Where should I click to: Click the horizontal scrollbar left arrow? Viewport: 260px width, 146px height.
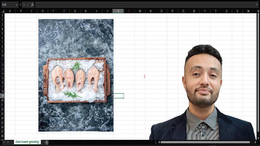pos(159,142)
